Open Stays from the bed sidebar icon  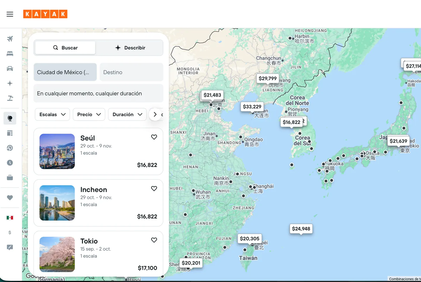[10, 54]
